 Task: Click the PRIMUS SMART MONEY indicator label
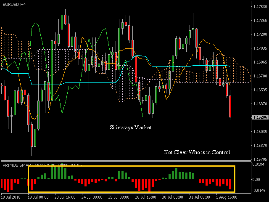(42, 165)
